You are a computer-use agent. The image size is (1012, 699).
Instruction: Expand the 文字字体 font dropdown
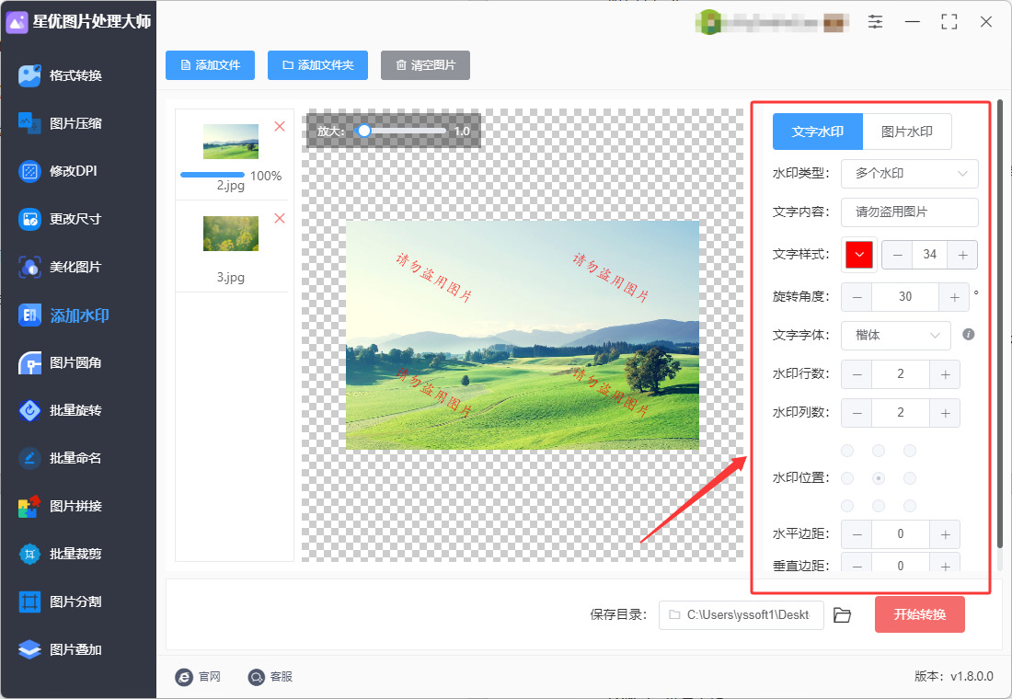coord(896,335)
